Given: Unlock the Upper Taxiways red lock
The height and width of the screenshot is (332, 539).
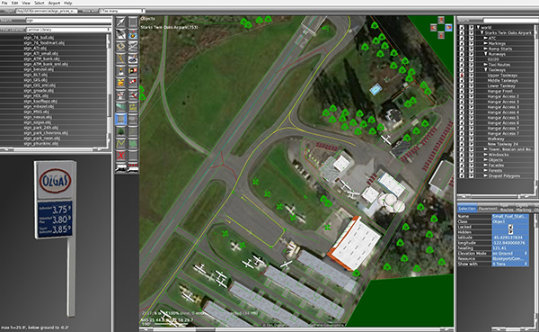Looking at the screenshot, I should (x=462, y=75).
